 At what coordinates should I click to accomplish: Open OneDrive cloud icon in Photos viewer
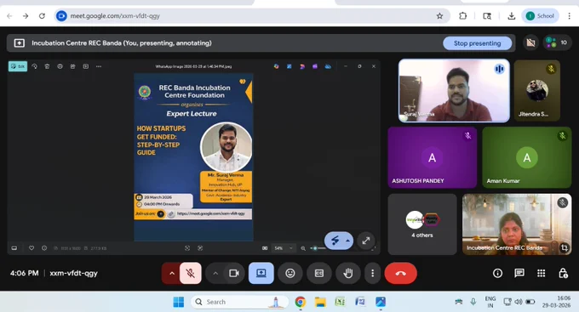pyautogui.click(x=328, y=66)
